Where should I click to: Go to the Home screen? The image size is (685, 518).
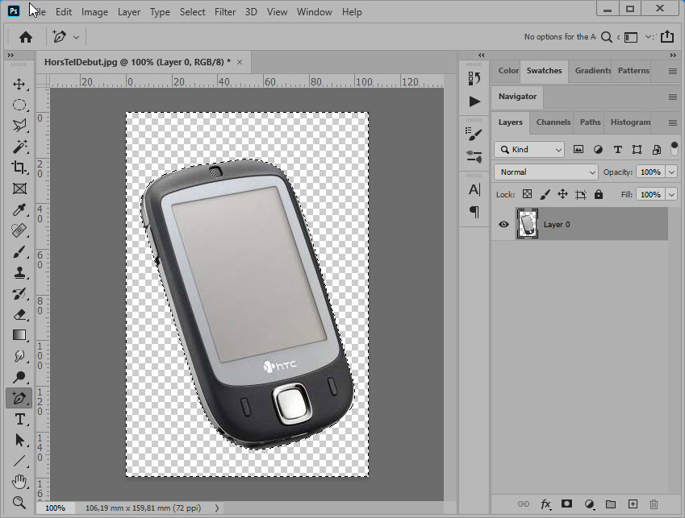tap(26, 37)
